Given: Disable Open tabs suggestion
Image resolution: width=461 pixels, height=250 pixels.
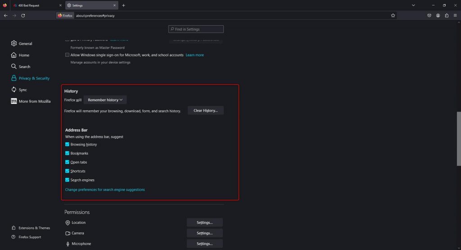Looking at the screenshot, I should click(68, 162).
